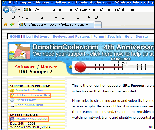The image size is (155, 130).
Task: Select the URL address field
Action: pos(89,10)
